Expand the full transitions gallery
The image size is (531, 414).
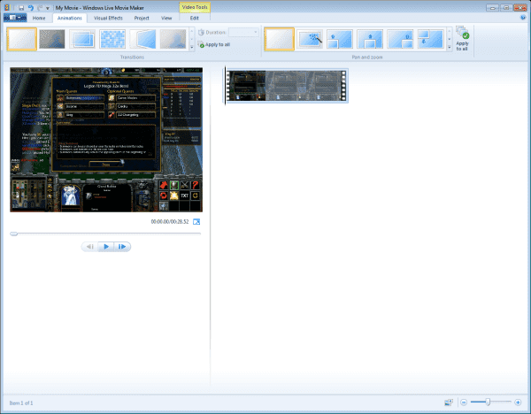(x=192, y=48)
